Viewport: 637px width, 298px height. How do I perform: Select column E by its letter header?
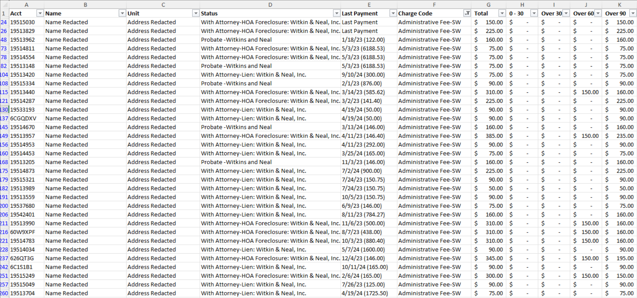369,4
